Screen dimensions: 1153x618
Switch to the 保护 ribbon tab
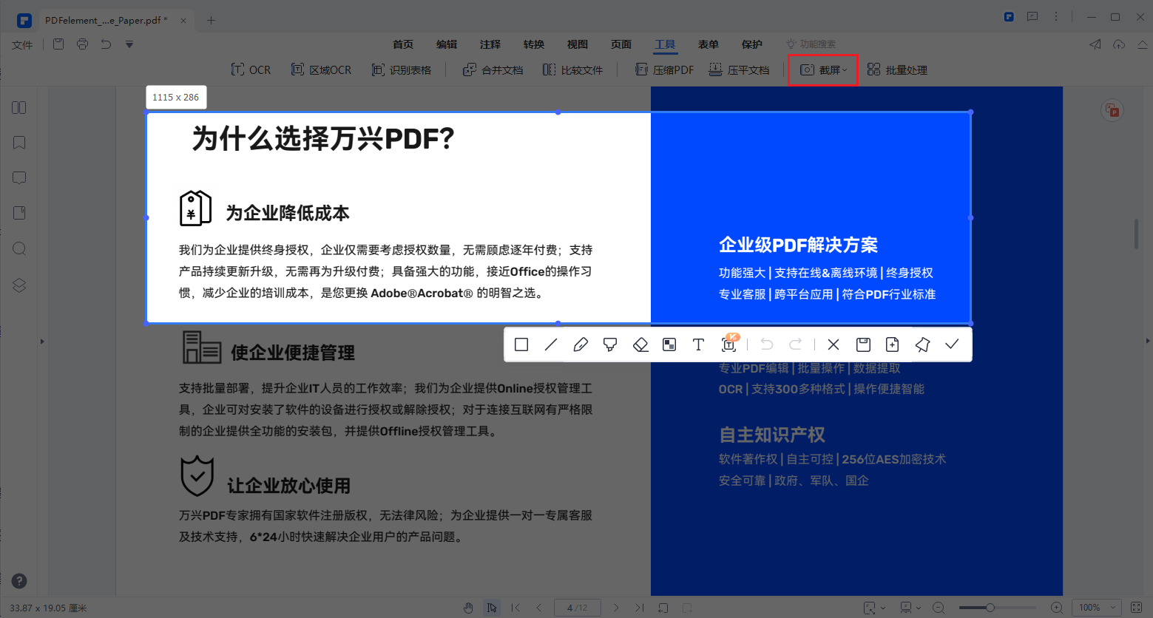point(751,44)
